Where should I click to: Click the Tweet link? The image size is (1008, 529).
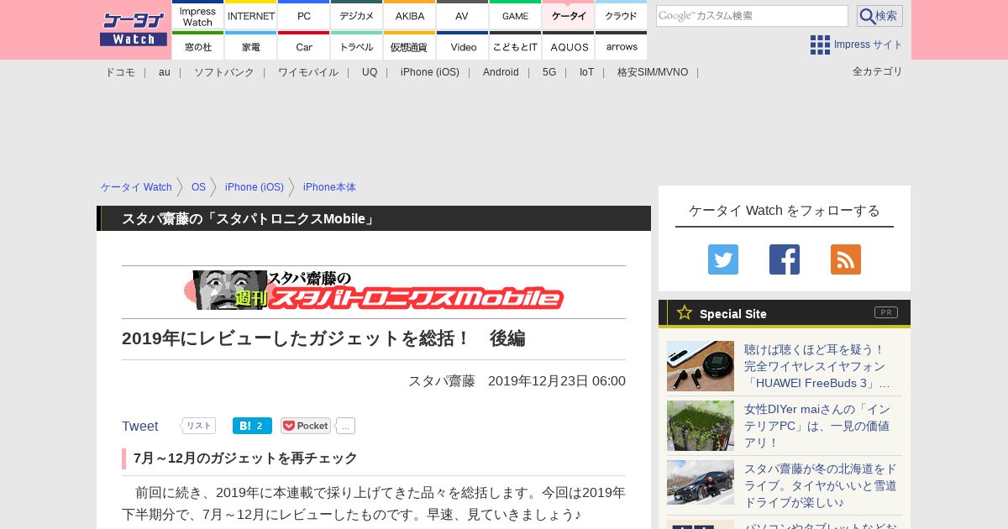click(x=140, y=426)
